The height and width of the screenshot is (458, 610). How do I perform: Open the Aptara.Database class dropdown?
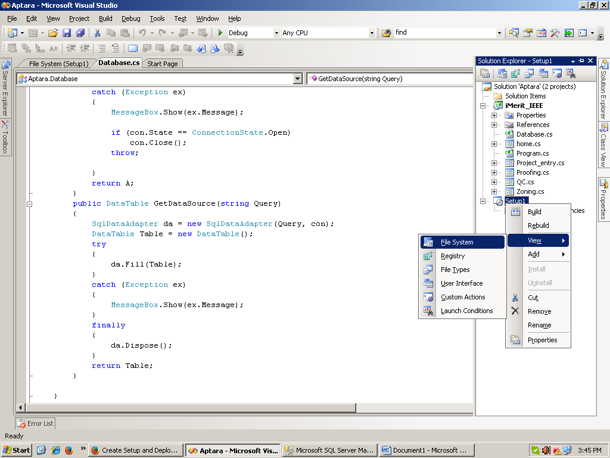click(298, 79)
